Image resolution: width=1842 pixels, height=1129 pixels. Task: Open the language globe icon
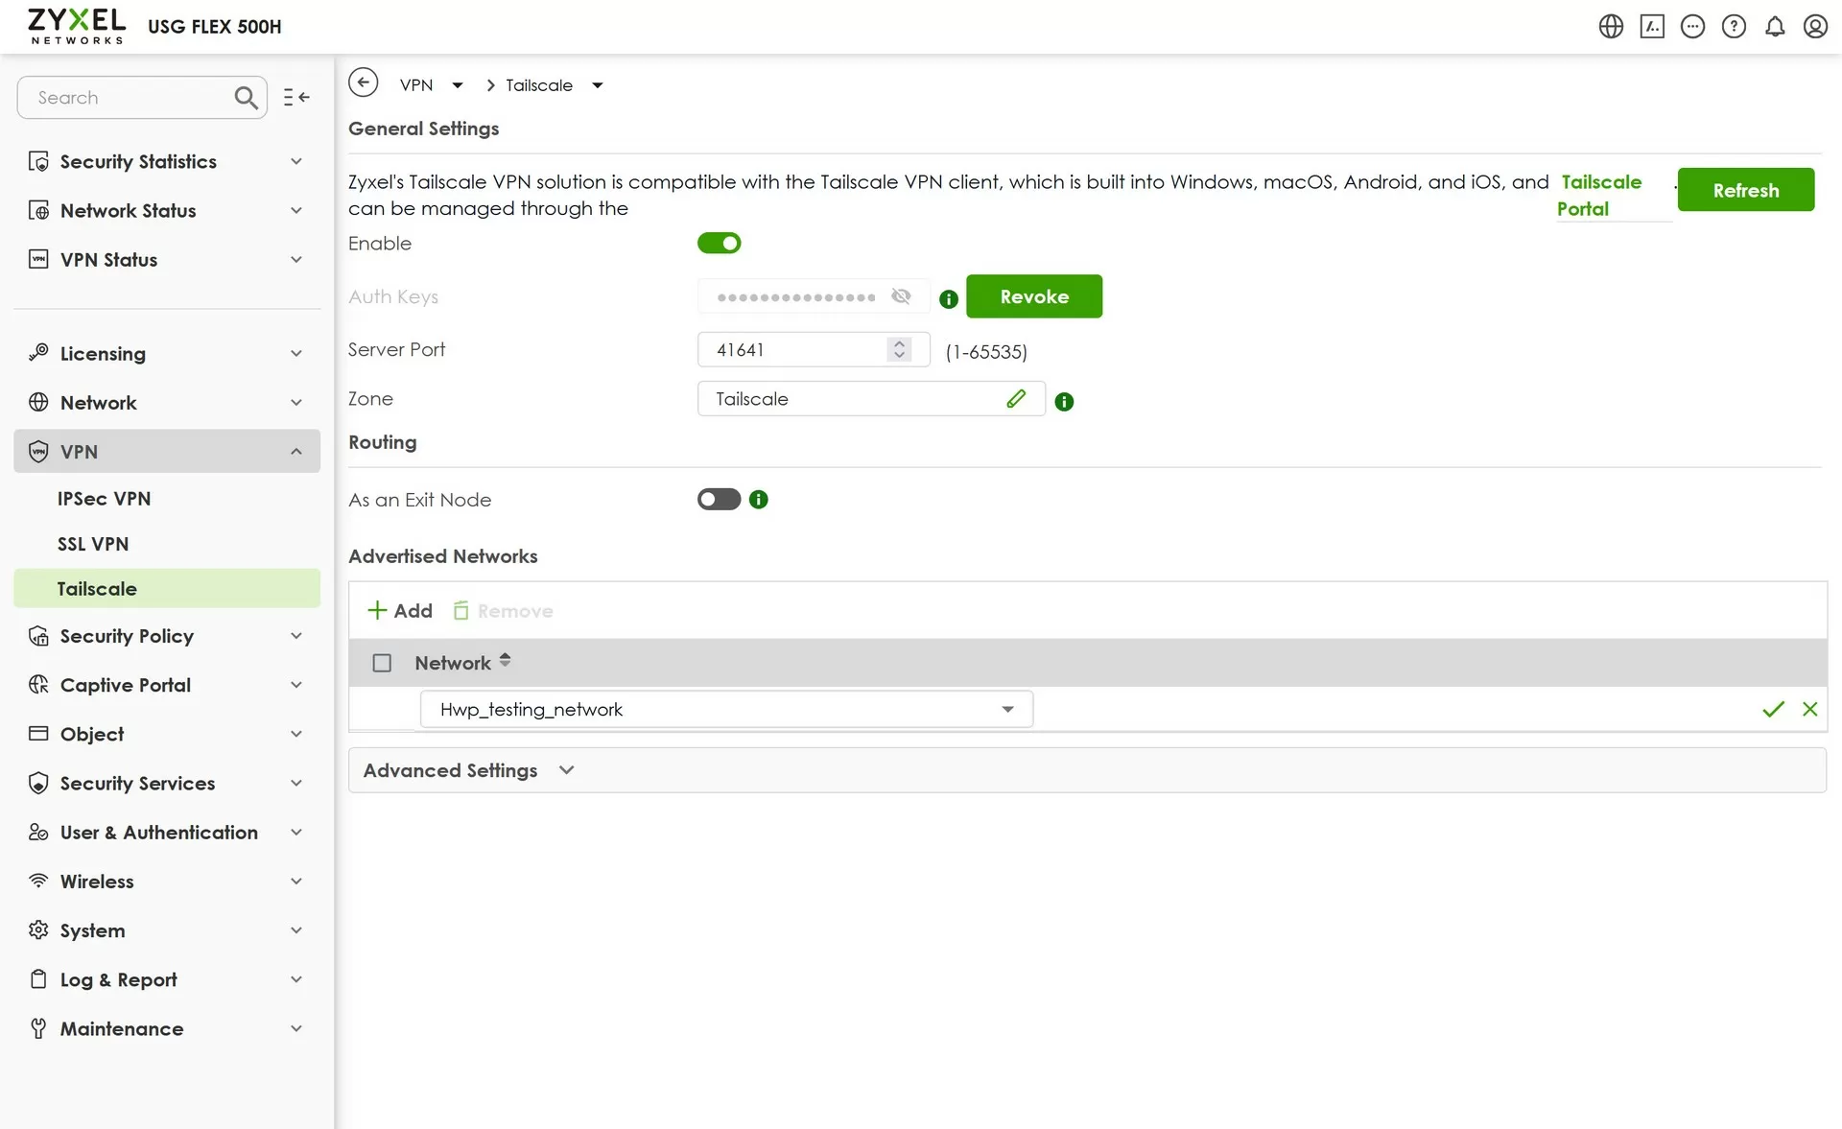(1610, 27)
